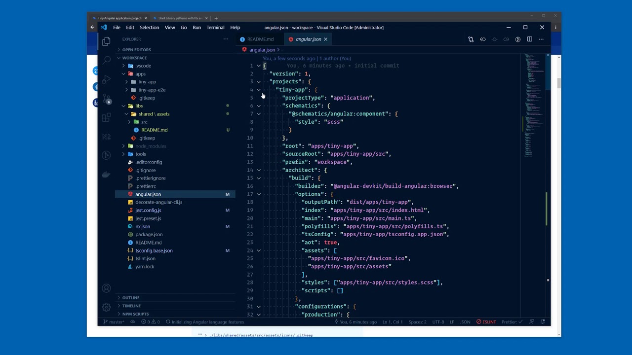
Task: Open the View menu
Action: [170, 28]
